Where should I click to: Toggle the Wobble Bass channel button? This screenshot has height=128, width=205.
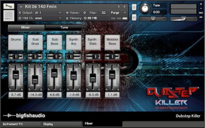pos(112,42)
